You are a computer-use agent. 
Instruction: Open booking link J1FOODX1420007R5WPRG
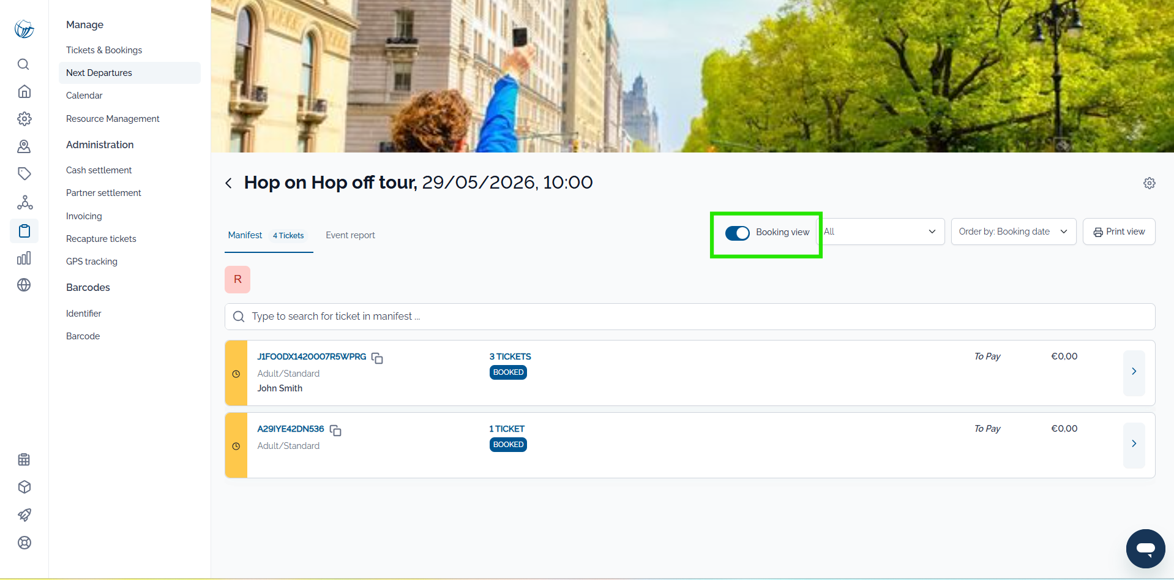tap(312, 356)
